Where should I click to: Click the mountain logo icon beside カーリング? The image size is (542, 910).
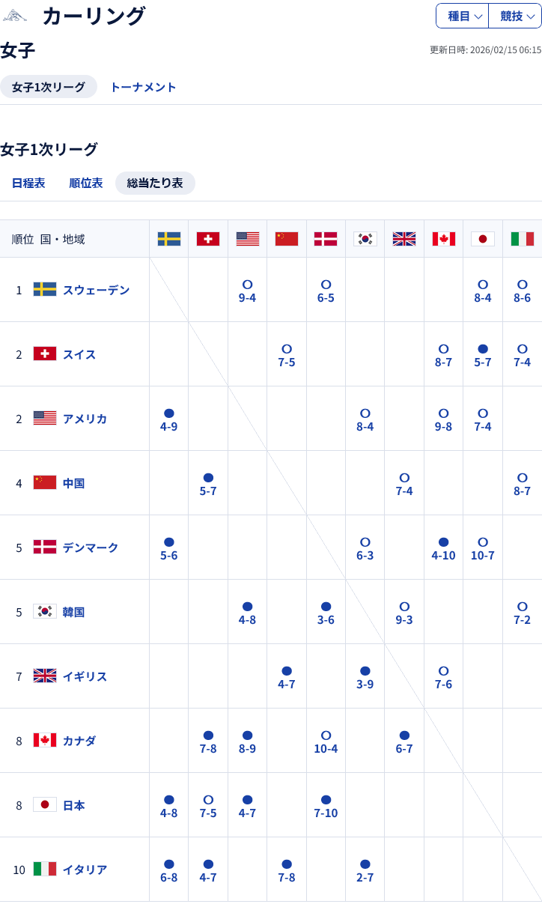tap(15, 16)
